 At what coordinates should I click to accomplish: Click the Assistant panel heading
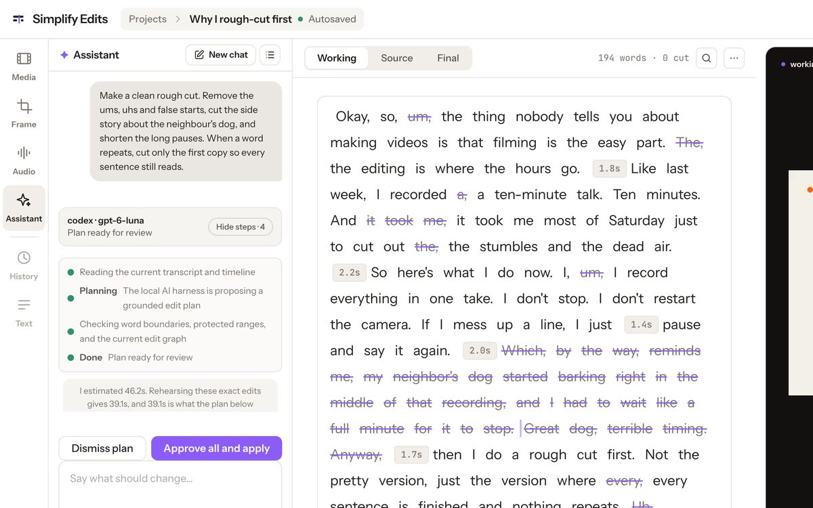96,55
